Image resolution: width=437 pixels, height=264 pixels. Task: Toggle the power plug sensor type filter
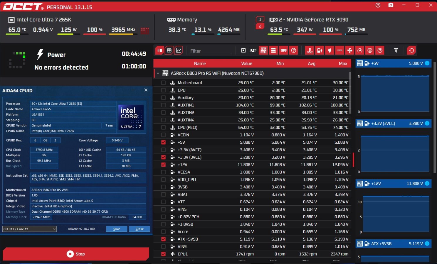330,50
